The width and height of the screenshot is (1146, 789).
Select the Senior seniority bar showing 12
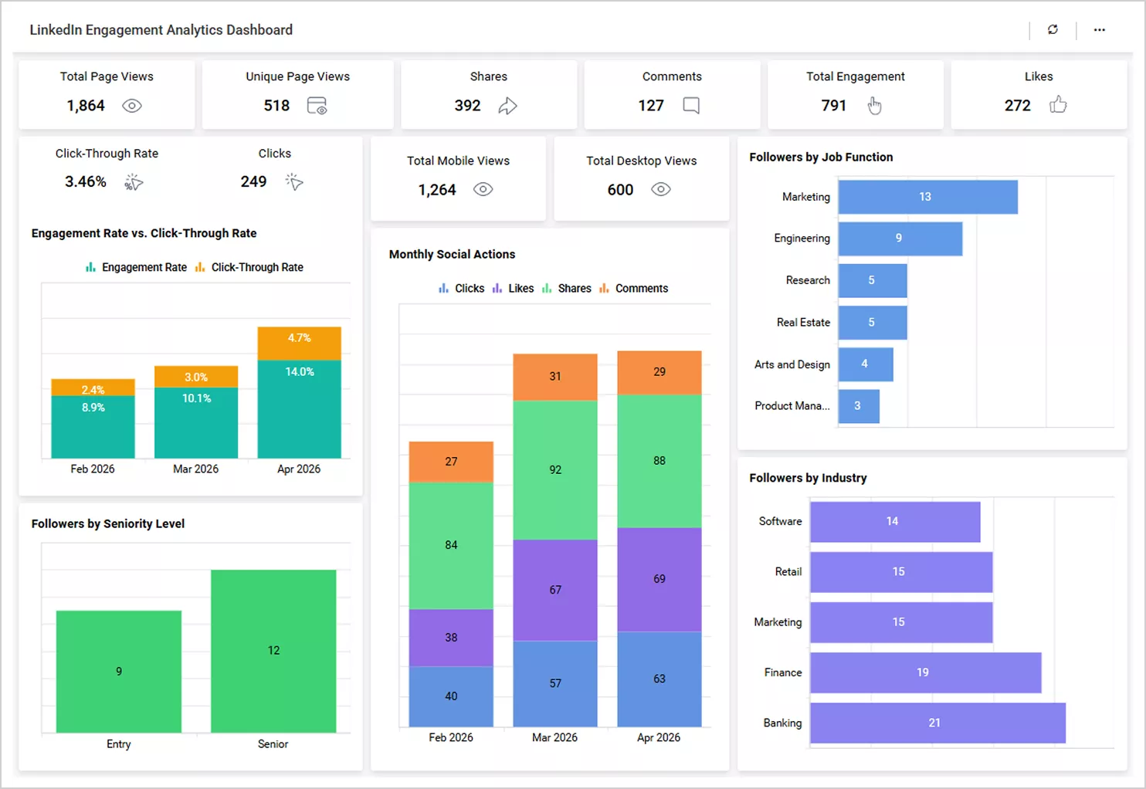point(273,651)
